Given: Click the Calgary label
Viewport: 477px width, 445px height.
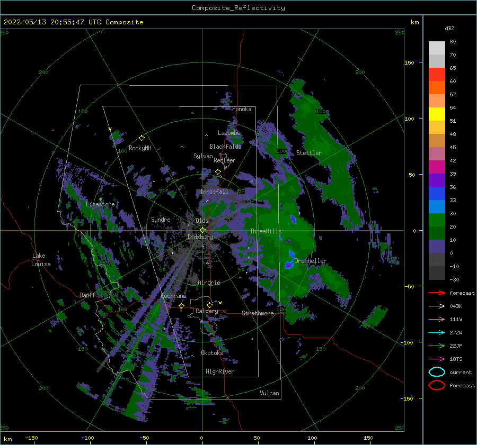Looking at the screenshot, I should pos(207,311).
